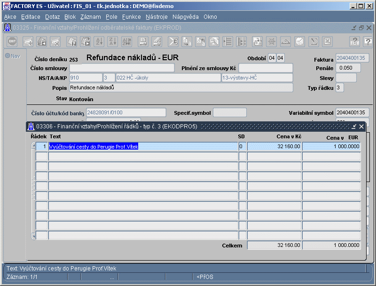Click the multiple printers toolbar icon

(157, 42)
